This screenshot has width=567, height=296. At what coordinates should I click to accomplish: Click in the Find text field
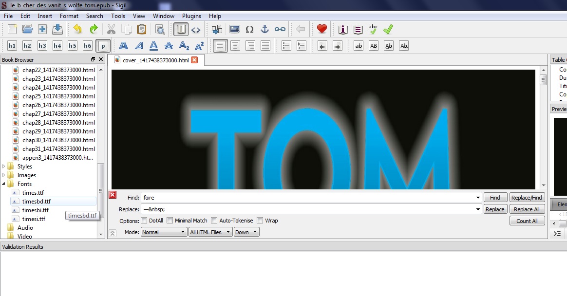click(310, 198)
